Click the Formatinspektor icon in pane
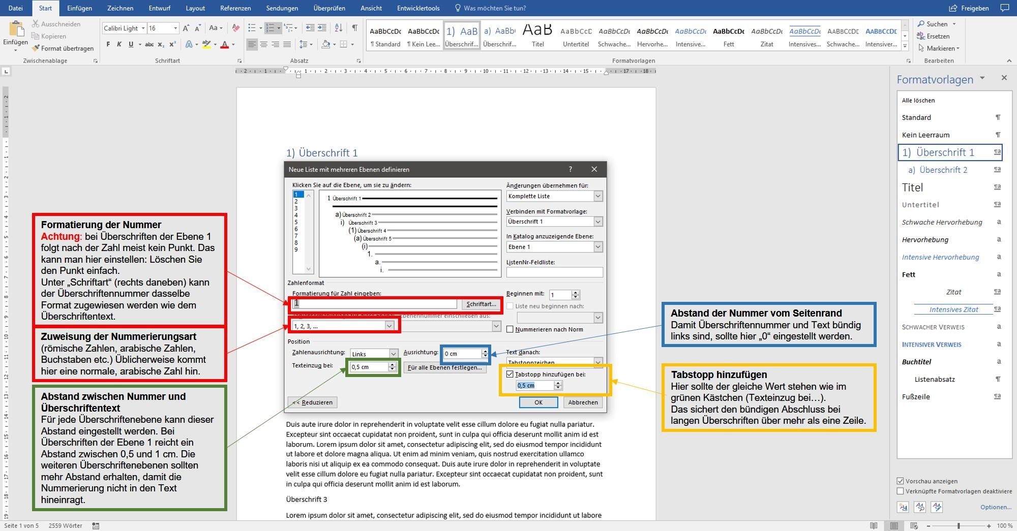1017x531 pixels. point(920,507)
